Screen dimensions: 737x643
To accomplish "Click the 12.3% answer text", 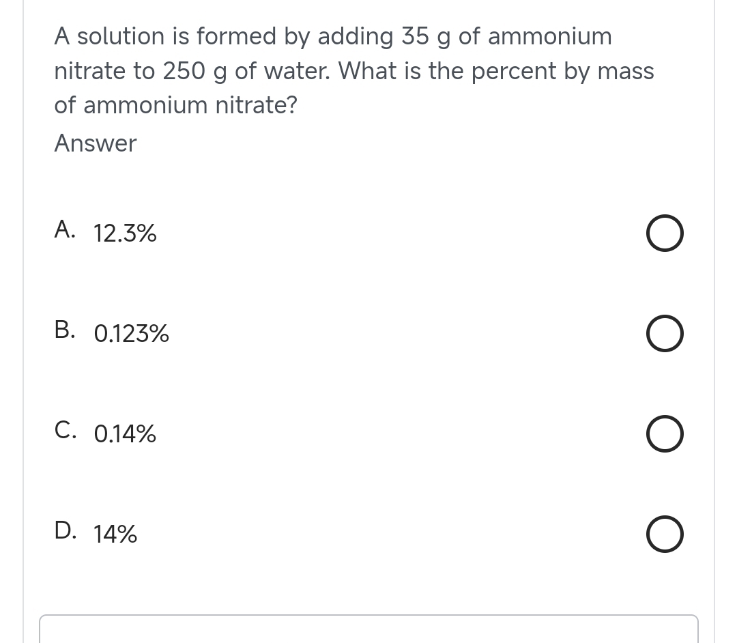I will tap(124, 234).
